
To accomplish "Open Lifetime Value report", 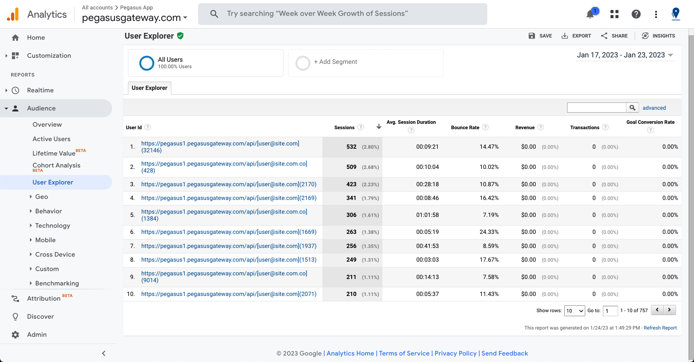I will pyautogui.click(x=54, y=153).
